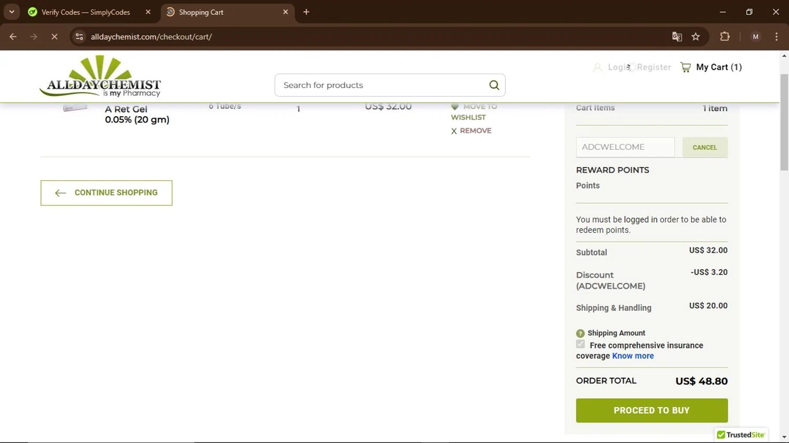Open My Cart (1)

point(719,67)
